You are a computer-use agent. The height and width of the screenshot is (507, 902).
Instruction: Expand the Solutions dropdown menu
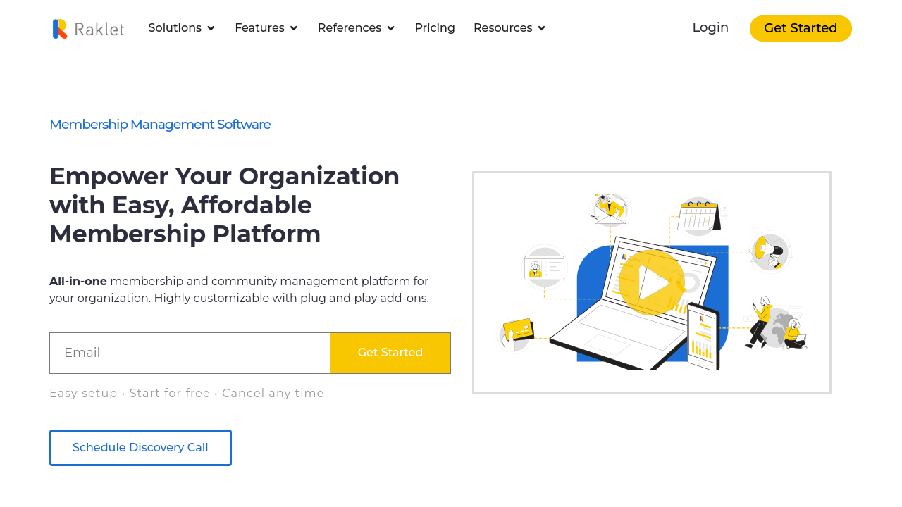pos(181,28)
